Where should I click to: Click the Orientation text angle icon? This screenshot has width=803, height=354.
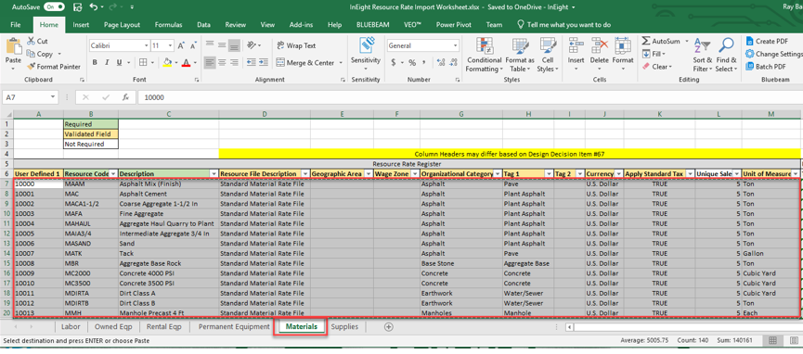[x=251, y=45]
